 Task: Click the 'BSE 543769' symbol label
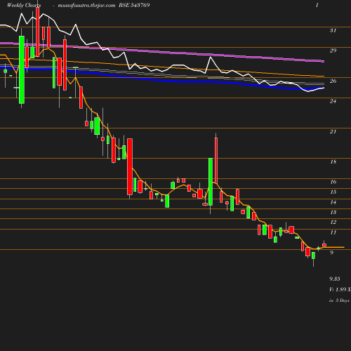(x=134, y=5)
